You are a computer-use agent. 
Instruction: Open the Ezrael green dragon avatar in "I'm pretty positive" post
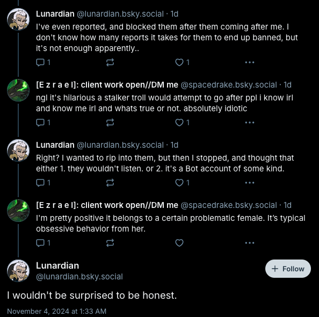click(x=18, y=211)
